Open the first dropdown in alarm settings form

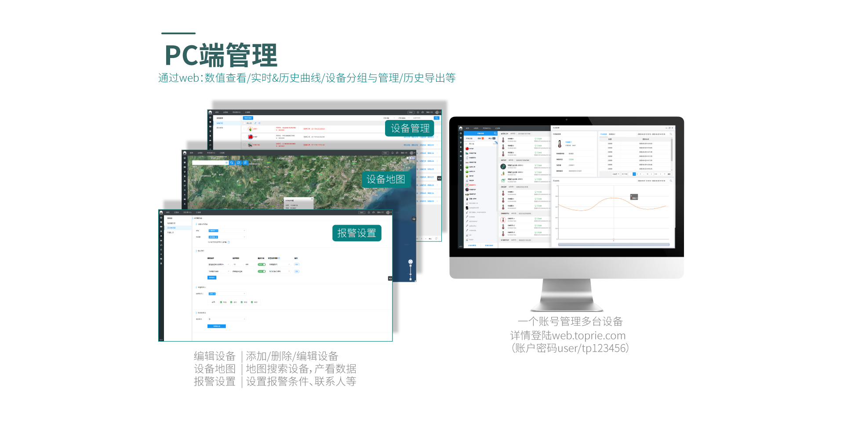(226, 231)
